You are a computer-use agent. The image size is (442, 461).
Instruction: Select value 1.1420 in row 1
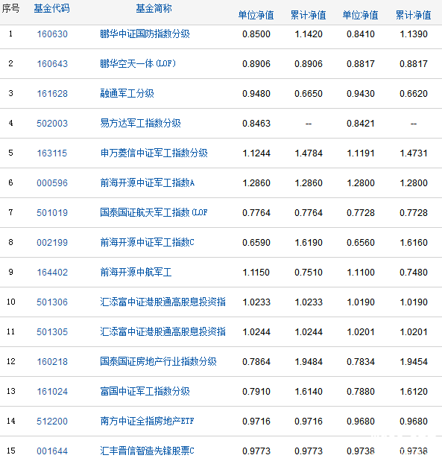point(309,34)
